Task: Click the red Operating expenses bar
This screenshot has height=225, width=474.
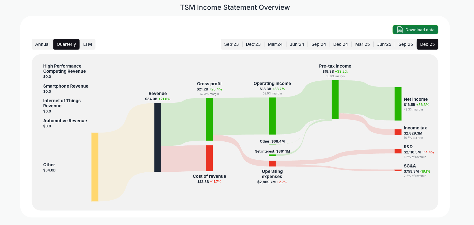Action: [x=272, y=163]
